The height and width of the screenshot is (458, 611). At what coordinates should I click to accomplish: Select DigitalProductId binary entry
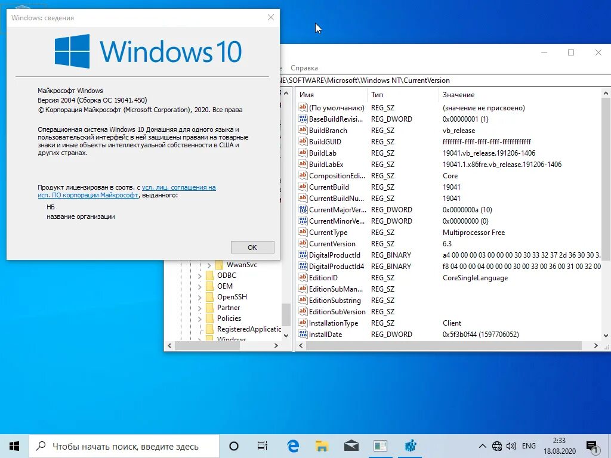334,255
